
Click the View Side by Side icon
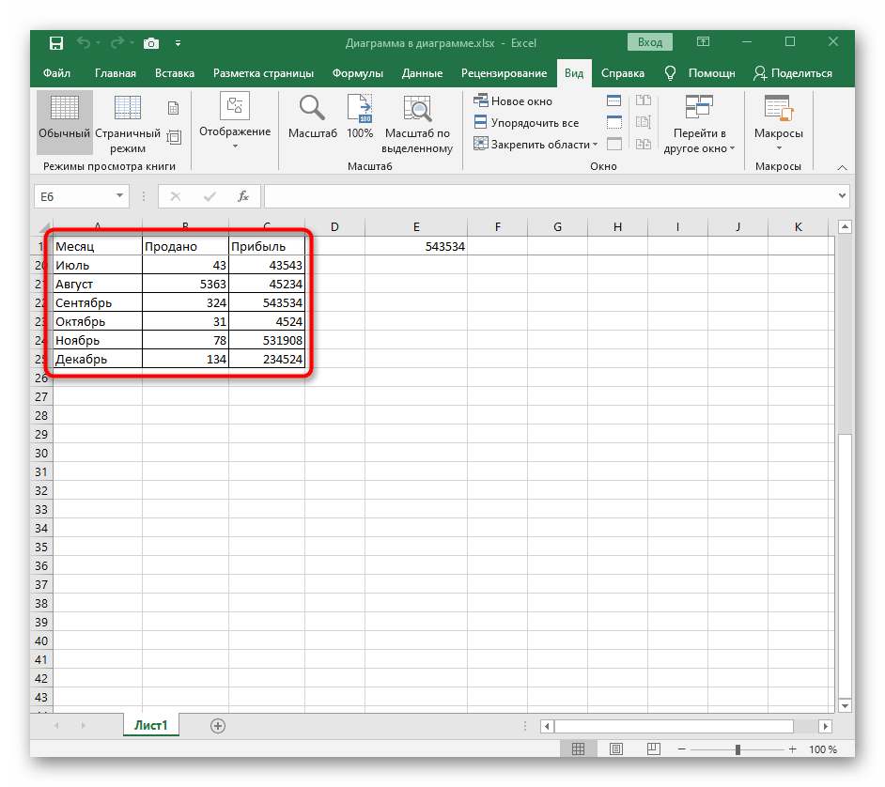pyautogui.click(x=643, y=100)
